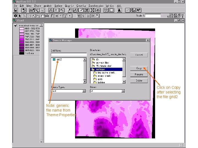This screenshot has height=148, width=198.
Task: Click the context Help arrow-question icon
Action: pos(139,10)
